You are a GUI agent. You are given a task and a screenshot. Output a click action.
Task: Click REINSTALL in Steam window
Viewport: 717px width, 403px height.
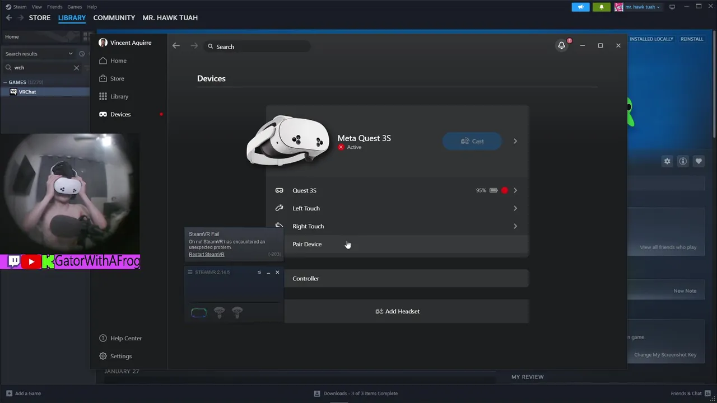click(x=692, y=39)
